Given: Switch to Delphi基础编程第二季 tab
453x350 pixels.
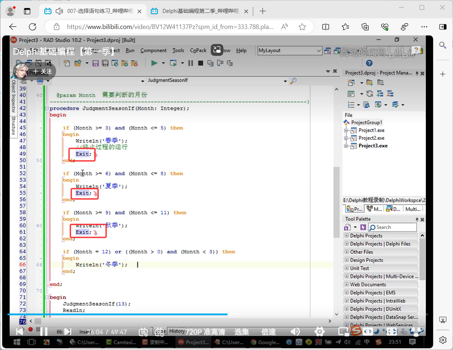Looking at the screenshot, I should 200,11.
